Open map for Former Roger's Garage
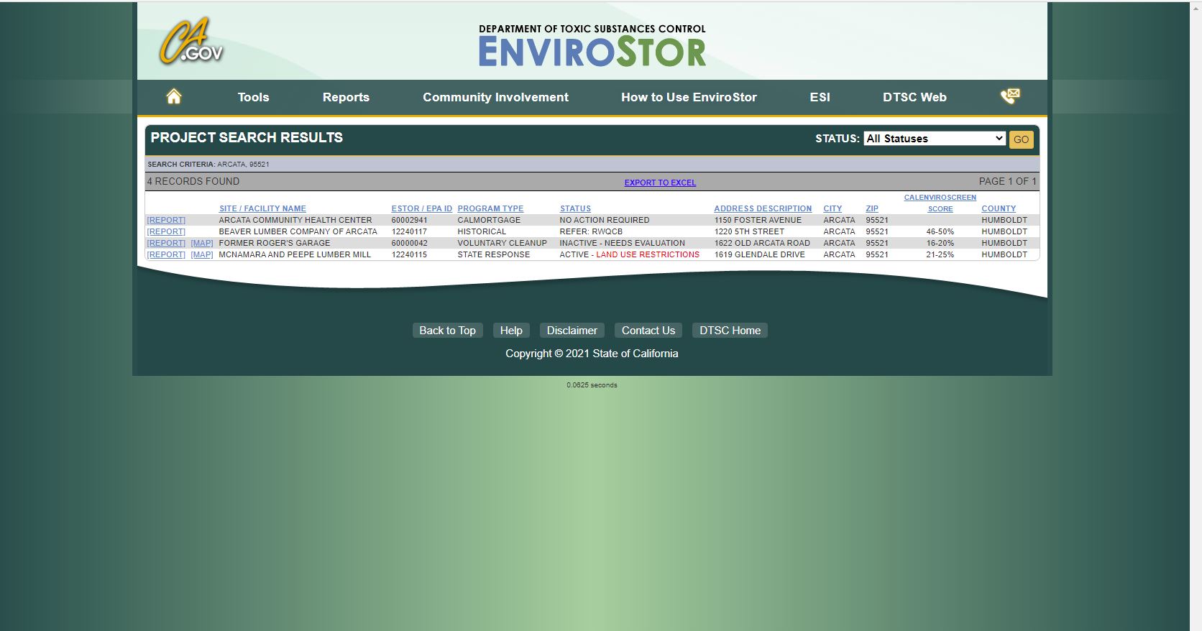Image resolution: width=1202 pixels, height=631 pixels. 201,244
